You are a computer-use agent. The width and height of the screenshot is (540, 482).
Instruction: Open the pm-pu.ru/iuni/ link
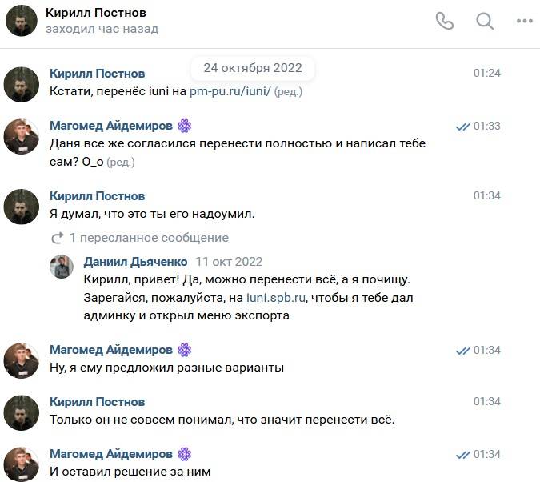coord(230,91)
